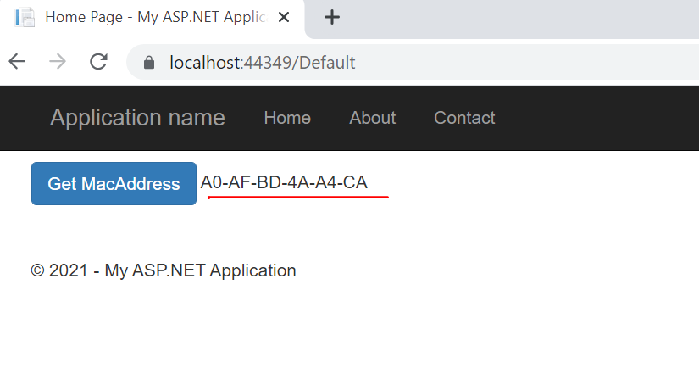Click the MAC address text A0-AF-BD-4A-A4-CA
The height and width of the screenshot is (368, 699).
284,182
